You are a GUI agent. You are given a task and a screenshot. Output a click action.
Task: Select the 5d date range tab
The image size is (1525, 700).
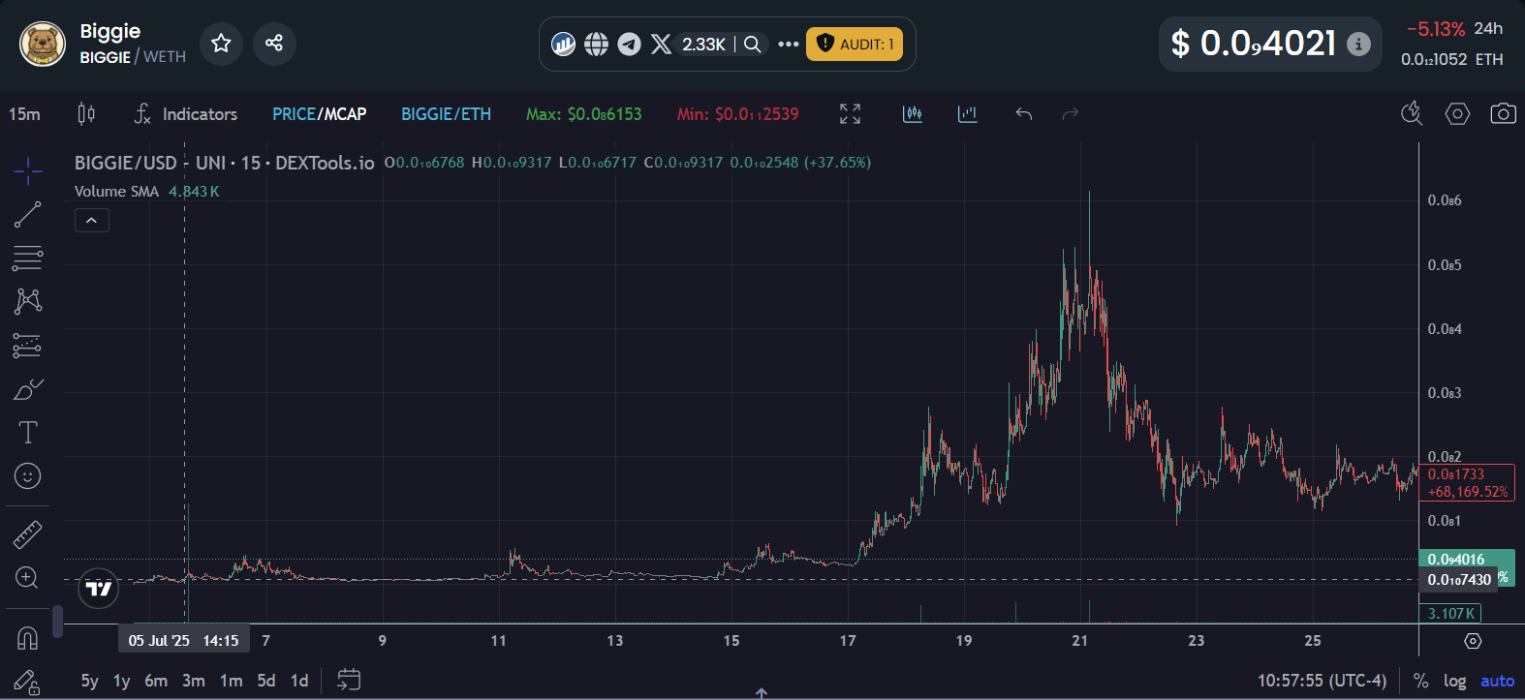click(x=265, y=681)
